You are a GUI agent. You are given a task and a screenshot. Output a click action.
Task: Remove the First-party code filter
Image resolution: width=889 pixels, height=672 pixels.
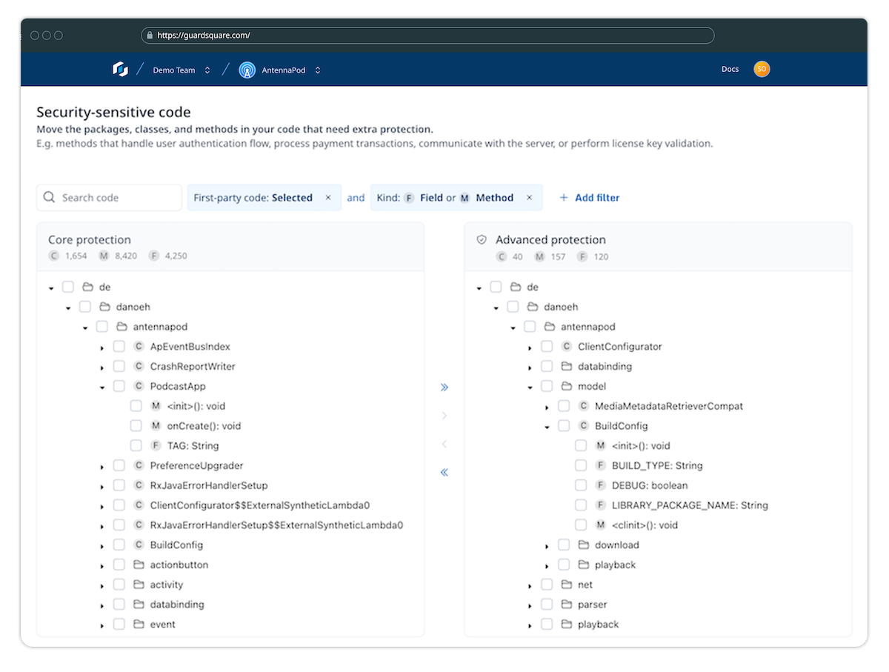(x=328, y=197)
